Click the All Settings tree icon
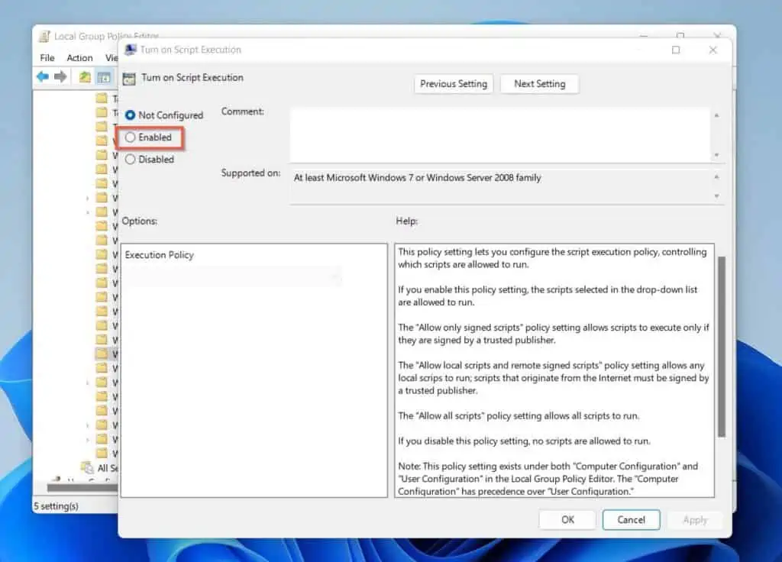The height and width of the screenshot is (562, 782). point(88,468)
